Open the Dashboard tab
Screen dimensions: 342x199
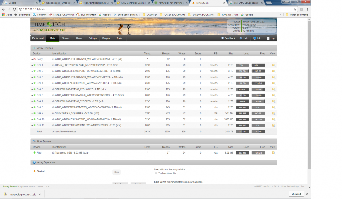coord(38,38)
